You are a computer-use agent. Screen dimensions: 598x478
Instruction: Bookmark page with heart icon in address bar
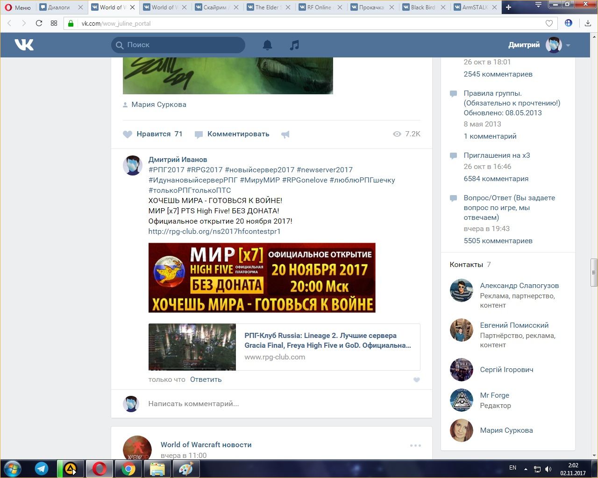(549, 23)
